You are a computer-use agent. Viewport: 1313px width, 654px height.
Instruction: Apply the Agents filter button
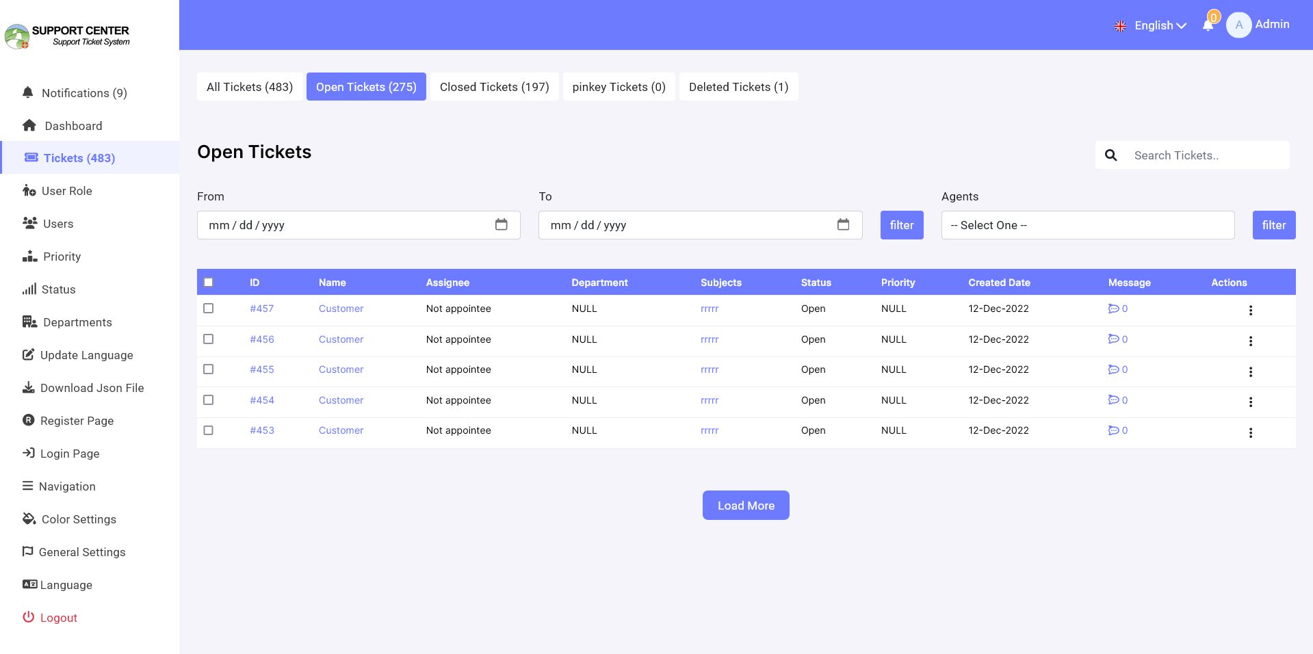[1274, 225]
